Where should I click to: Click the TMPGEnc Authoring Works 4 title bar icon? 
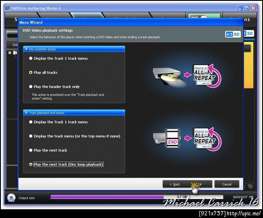[x=7, y=8]
